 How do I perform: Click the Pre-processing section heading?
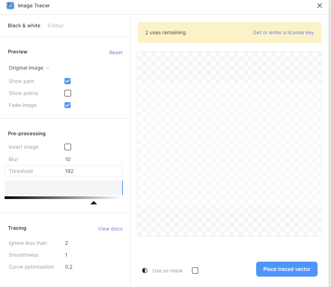click(x=27, y=134)
